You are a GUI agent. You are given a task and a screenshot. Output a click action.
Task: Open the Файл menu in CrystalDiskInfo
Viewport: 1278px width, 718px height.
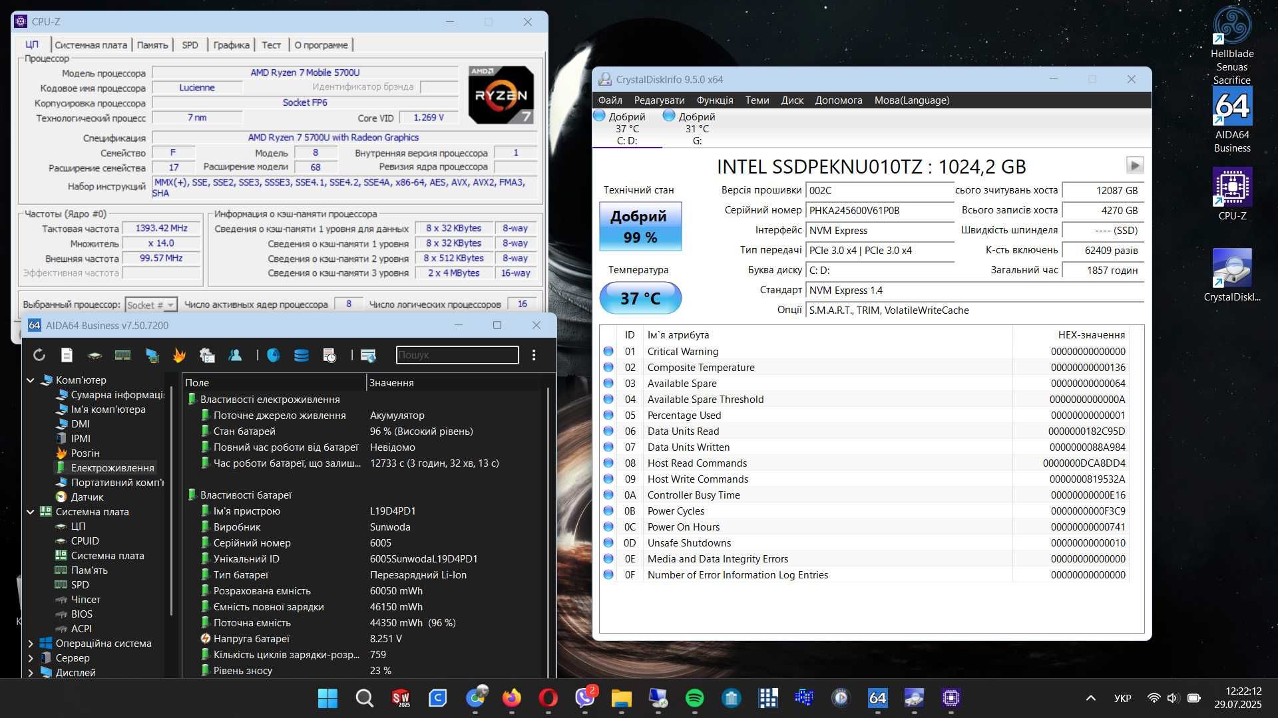(610, 100)
